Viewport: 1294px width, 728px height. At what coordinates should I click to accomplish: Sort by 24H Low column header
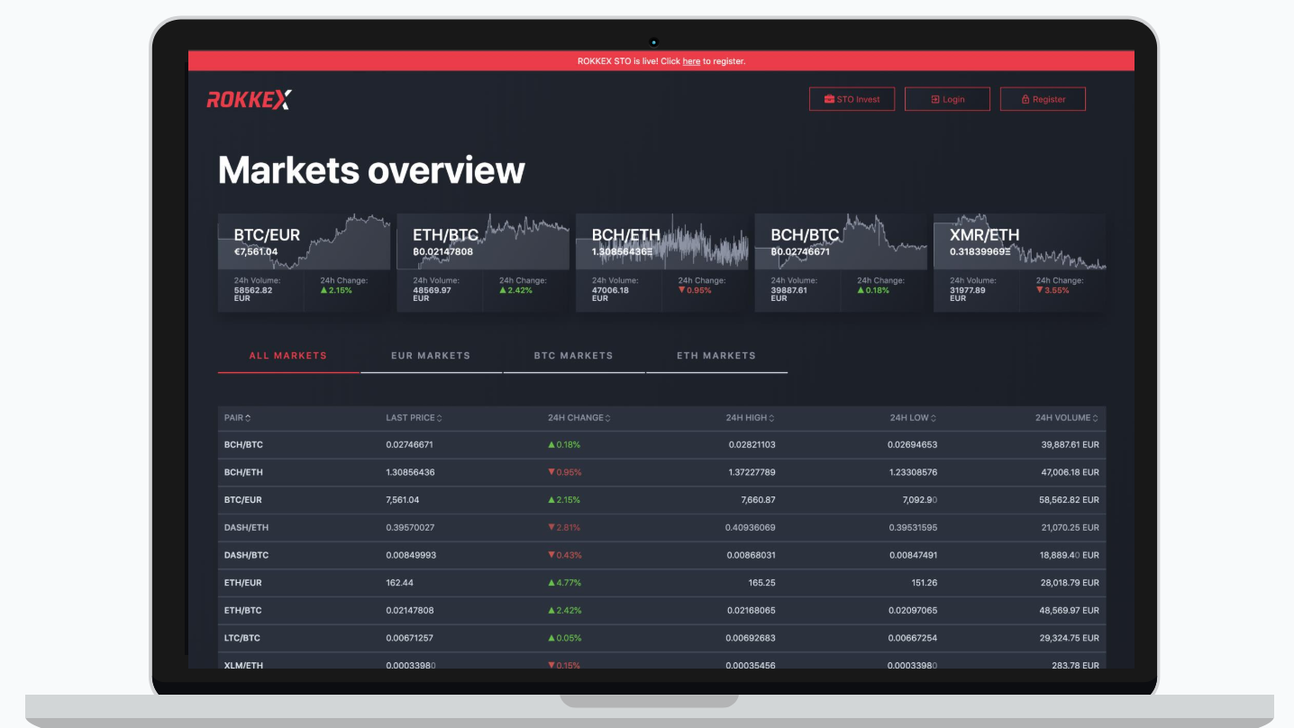914,418
